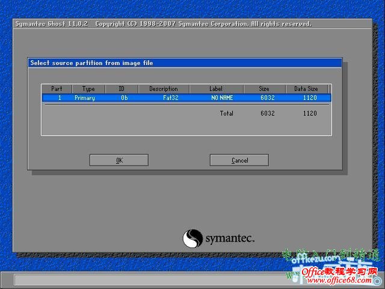Click the Primary type cell
This screenshot has height=289, width=385.
pyautogui.click(x=85, y=98)
